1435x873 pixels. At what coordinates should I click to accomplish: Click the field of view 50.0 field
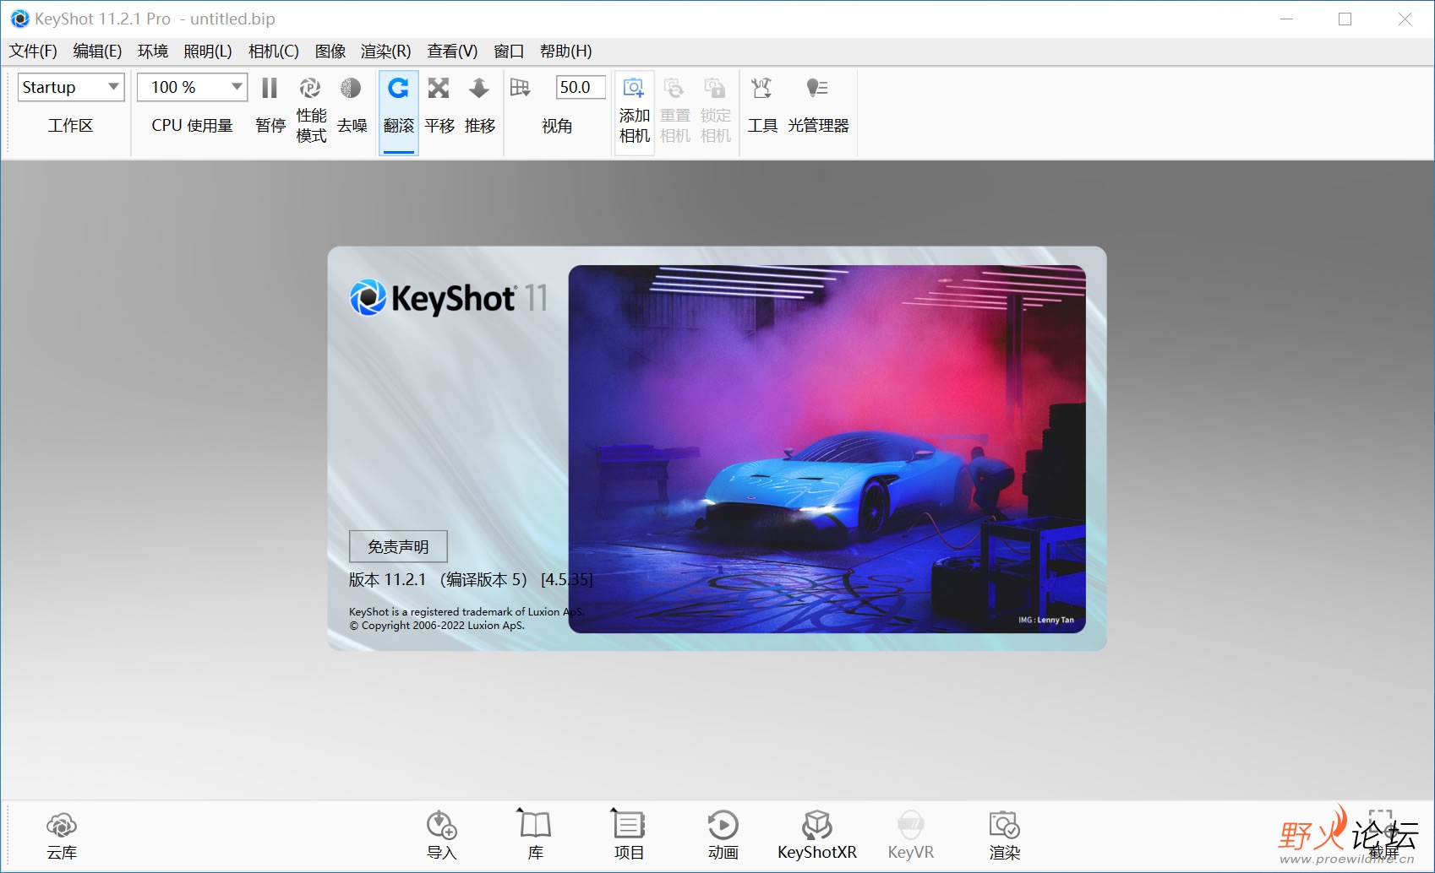(x=580, y=87)
